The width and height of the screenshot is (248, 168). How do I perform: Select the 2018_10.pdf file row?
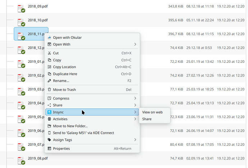click(x=108, y=20)
